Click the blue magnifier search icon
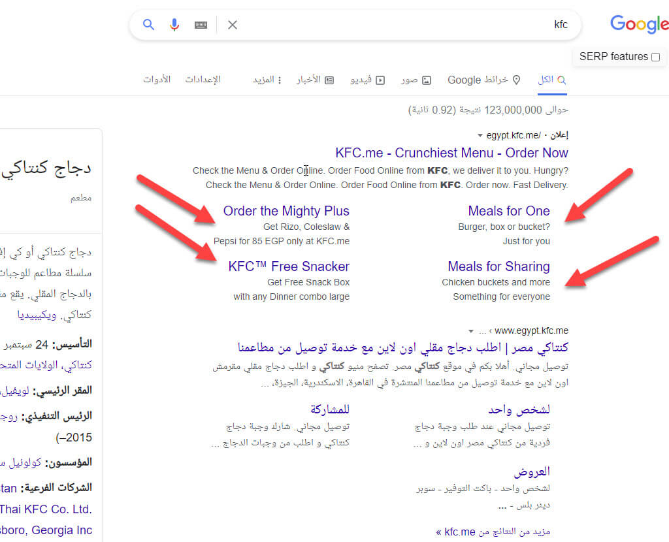 pyautogui.click(x=148, y=24)
